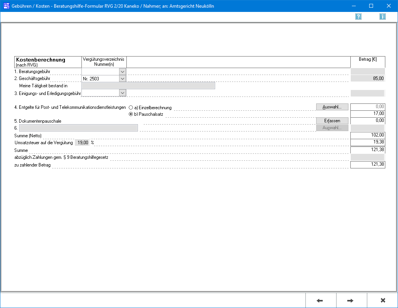Click Auswahl button for Post- und Telekommunikation
398x308 pixels.
tap(332, 107)
